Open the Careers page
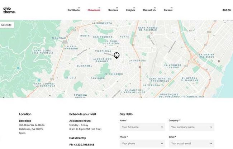This screenshot has height=149, width=233. point(168,10)
